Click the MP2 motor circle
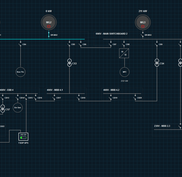Screen dimensions: 182x177 (x=124, y=72)
